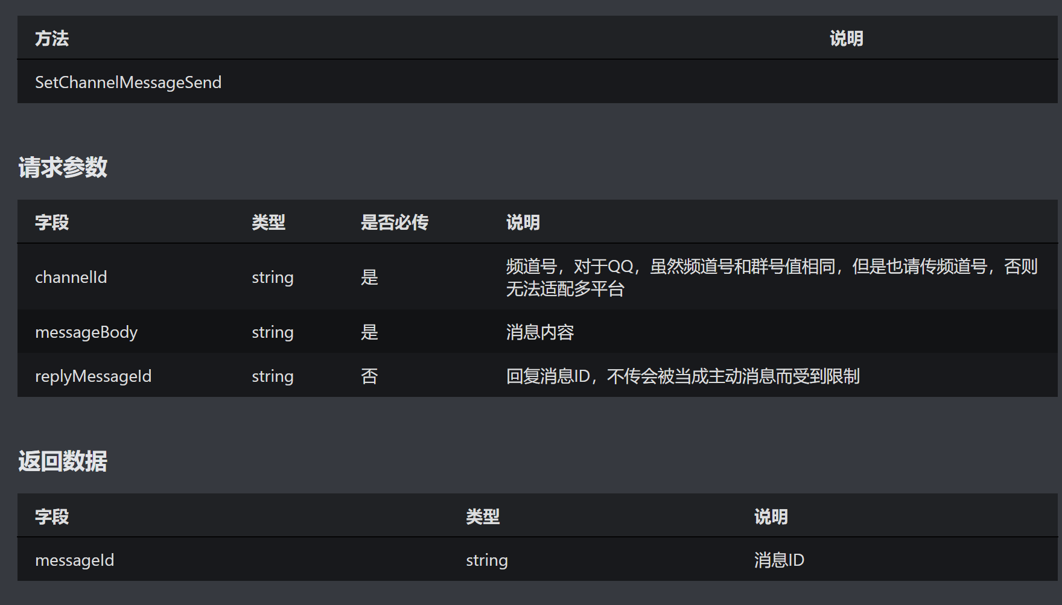This screenshot has height=605, width=1062.
Task: Click the channelId description about 频道号
Action: point(771,277)
